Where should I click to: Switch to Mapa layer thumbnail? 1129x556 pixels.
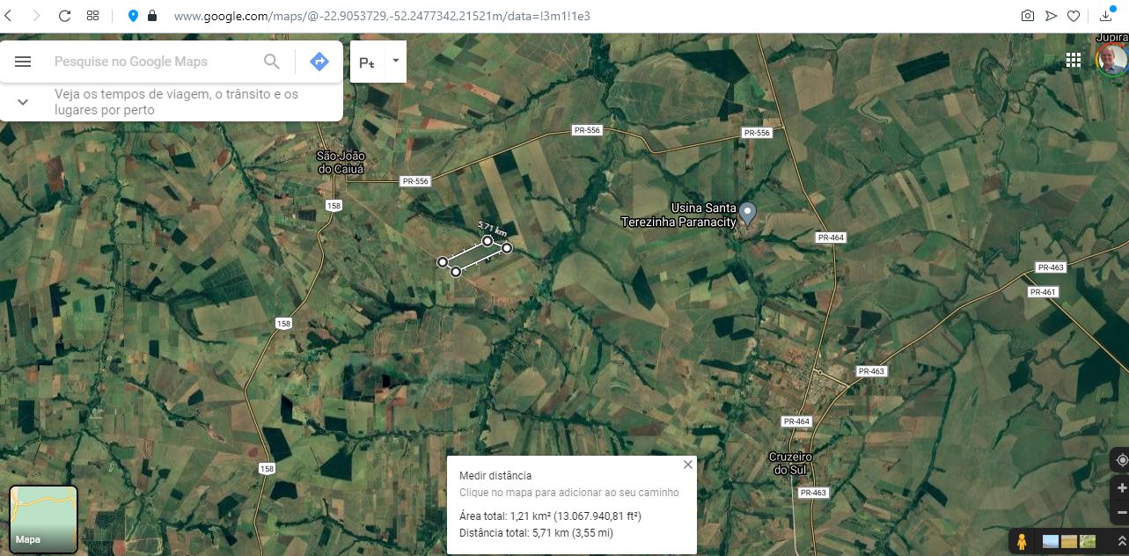tap(44, 519)
